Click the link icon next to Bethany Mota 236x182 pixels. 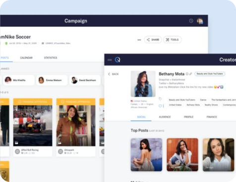click(x=190, y=74)
